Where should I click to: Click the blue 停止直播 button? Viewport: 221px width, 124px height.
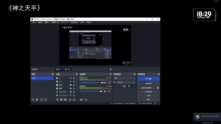click(148, 79)
